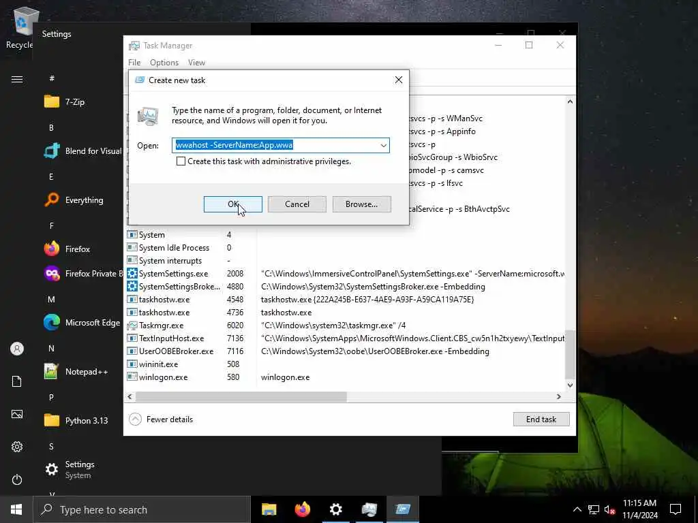Open Pictures icon in Start sidebar

17,414
